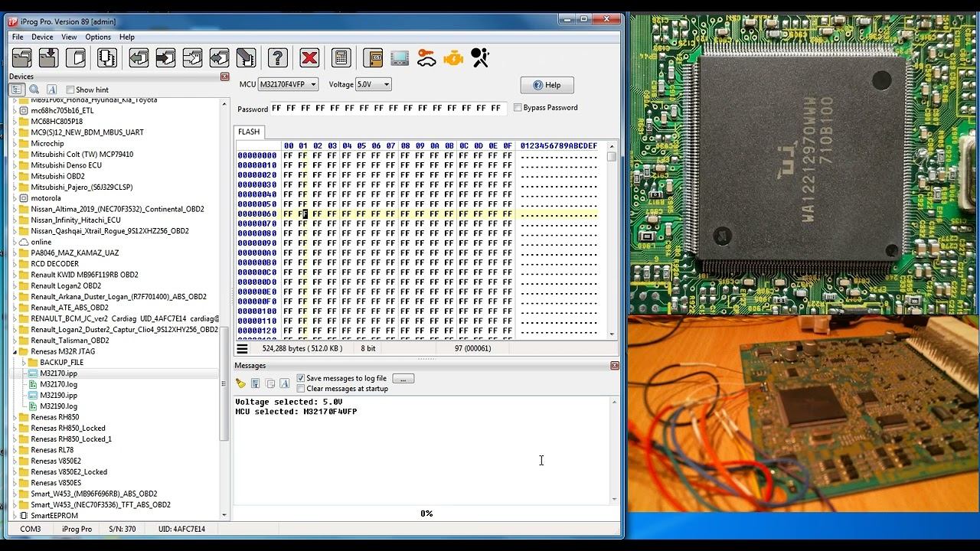The image size is (980, 551).
Task: Expand the Renesas RH850 folder
Action: [15, 417]
